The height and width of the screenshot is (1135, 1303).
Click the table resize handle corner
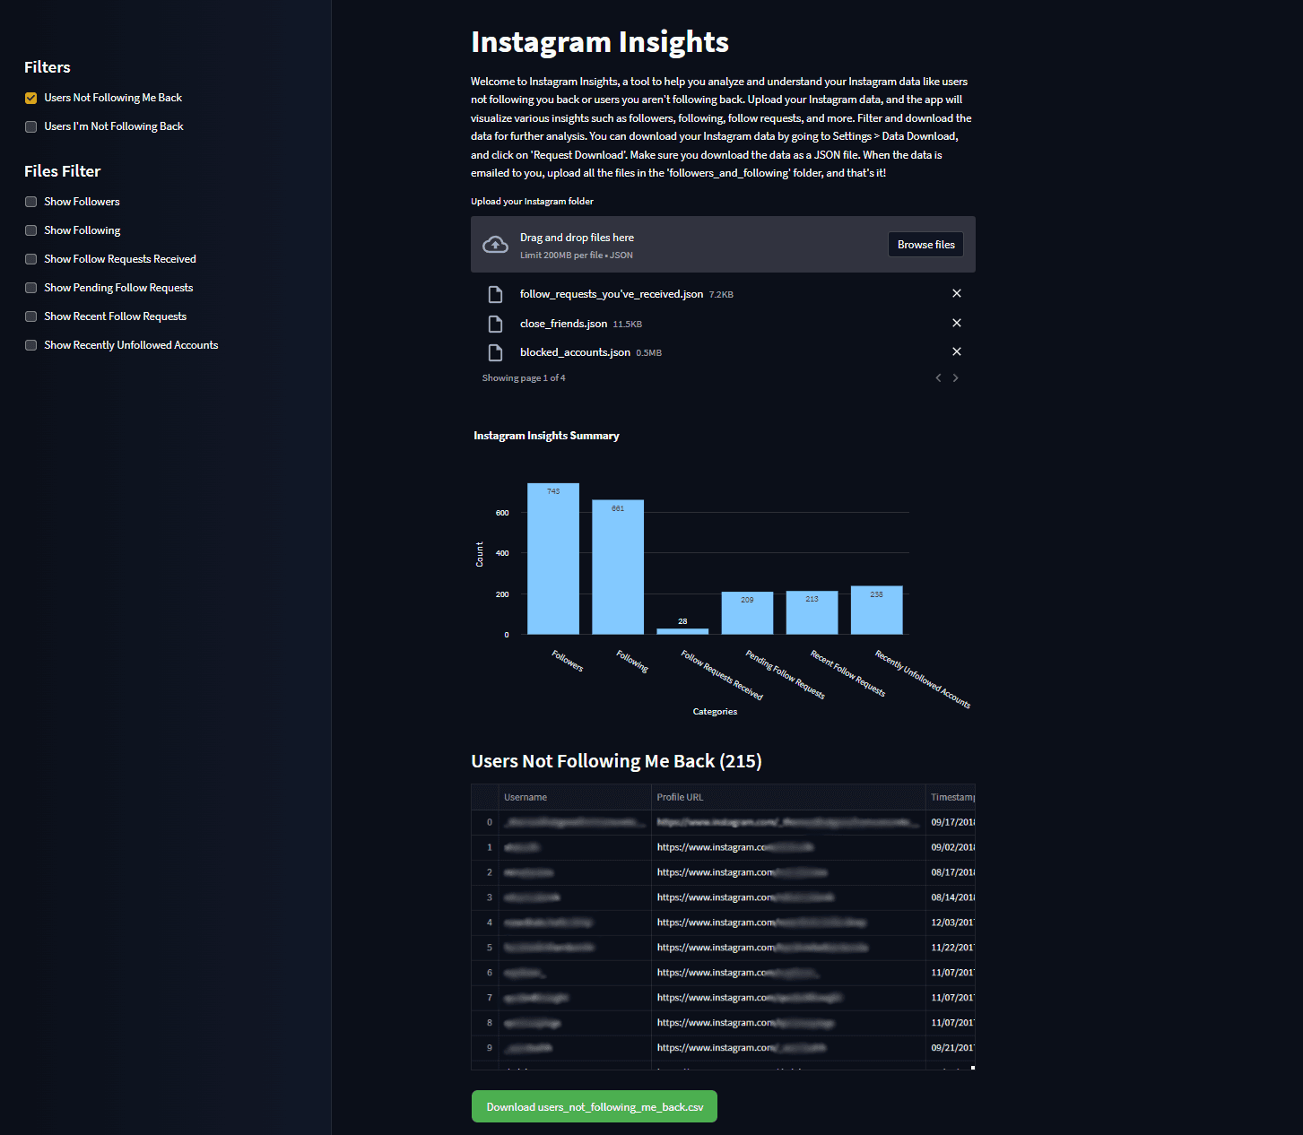[x=973, y=1068]
